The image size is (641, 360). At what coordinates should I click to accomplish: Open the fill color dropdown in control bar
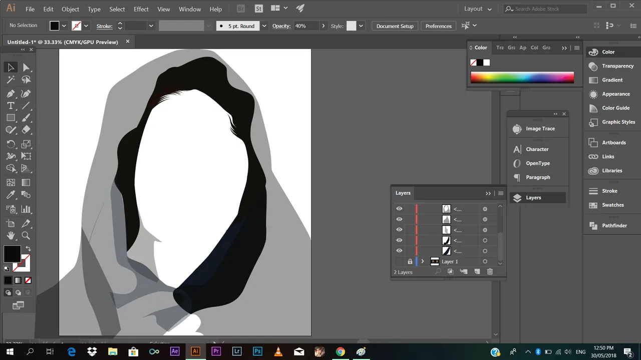tap(64, 26)
